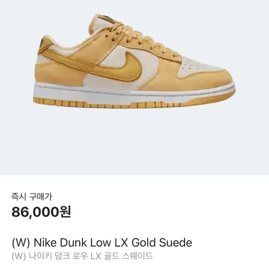Image resolution: width=269 pixels, height=269 pixels.
Task: Click the 즉시 구매가 label
Action: click(x=32, y=197)
